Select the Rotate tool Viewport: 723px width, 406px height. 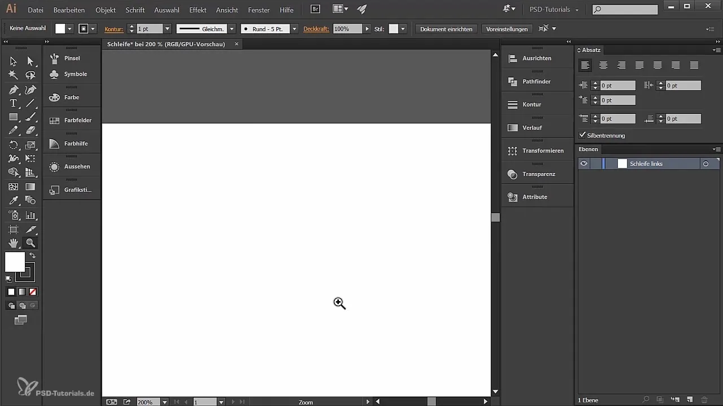click(x=13, y=145)
